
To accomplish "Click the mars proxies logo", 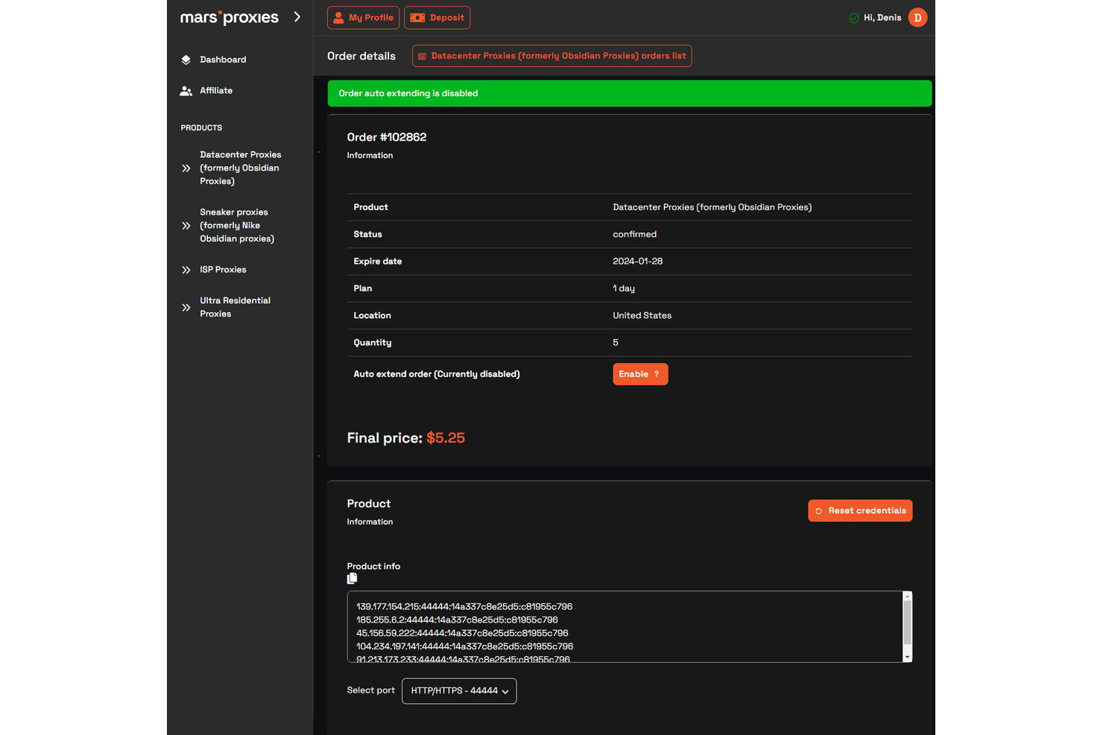I will [x=230, y=17].
